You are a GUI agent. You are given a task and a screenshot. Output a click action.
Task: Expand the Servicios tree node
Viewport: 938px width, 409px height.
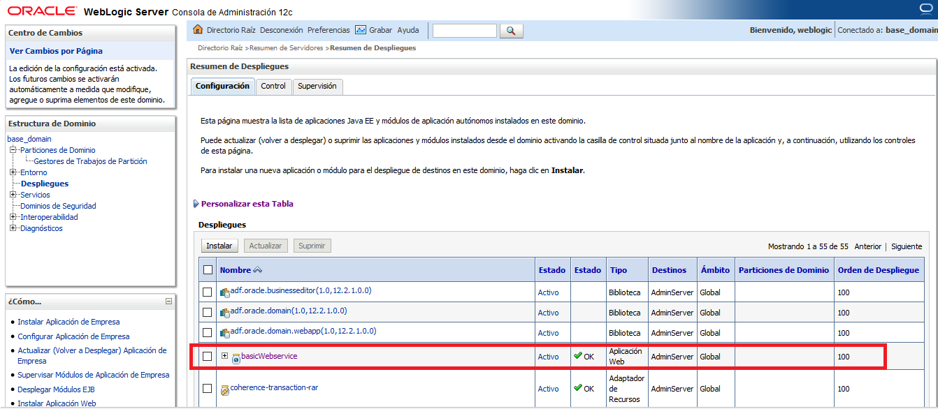[13, 195]
